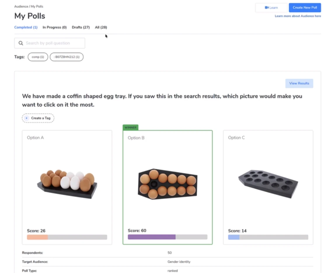Click the green WINNER badge
333x273 pixels.
click(130, 128)
